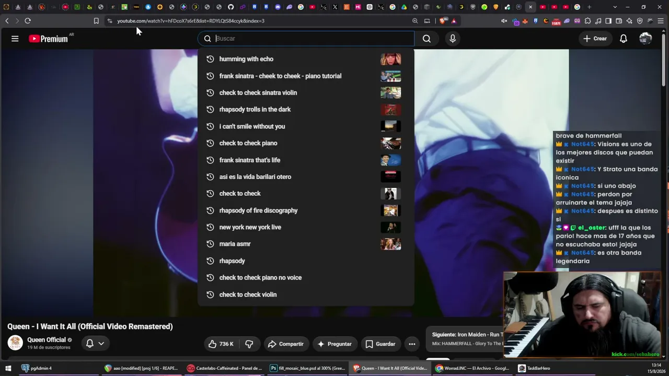The width and height of the screenshot is (669, 376).
Task: Like the video with 736 K likes
Action: click(x=221, y=344)
